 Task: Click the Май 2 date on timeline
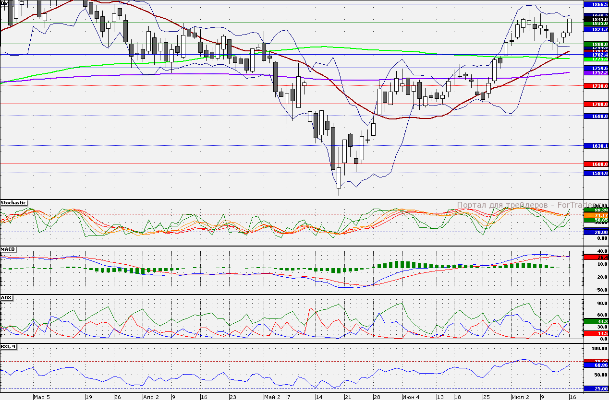272,397
